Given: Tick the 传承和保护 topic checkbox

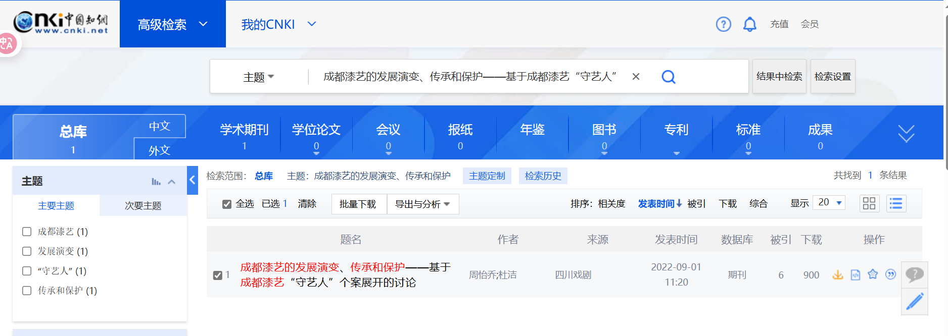Looking at the screenshot, I should [27, 291].
